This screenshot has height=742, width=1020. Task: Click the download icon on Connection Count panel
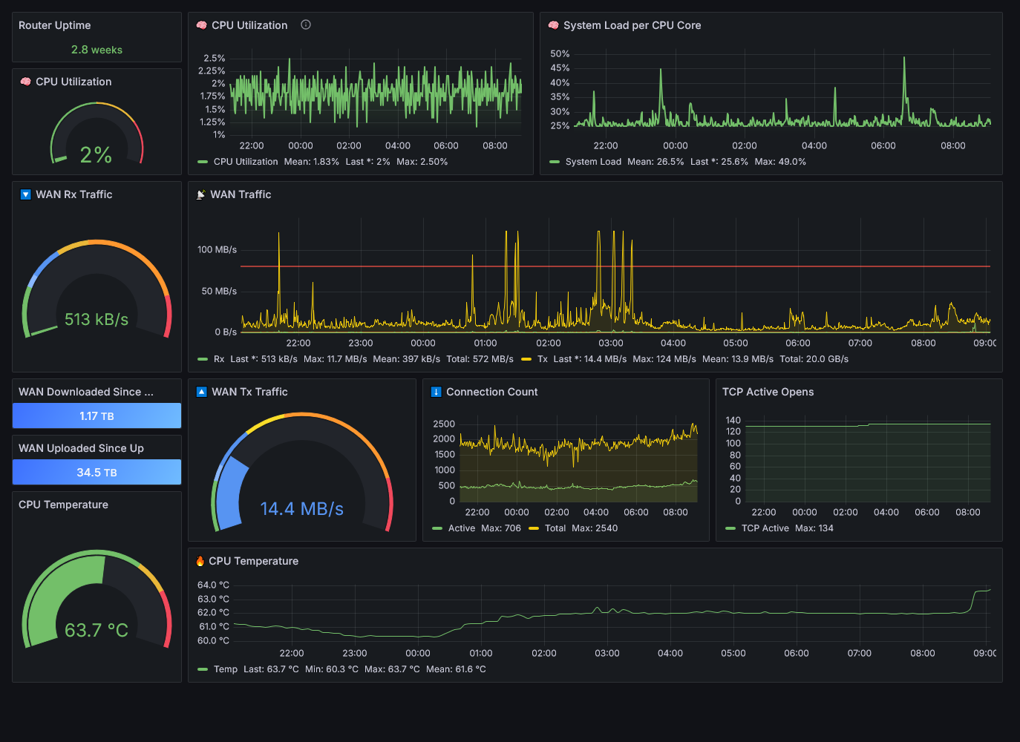coord(436,392)
